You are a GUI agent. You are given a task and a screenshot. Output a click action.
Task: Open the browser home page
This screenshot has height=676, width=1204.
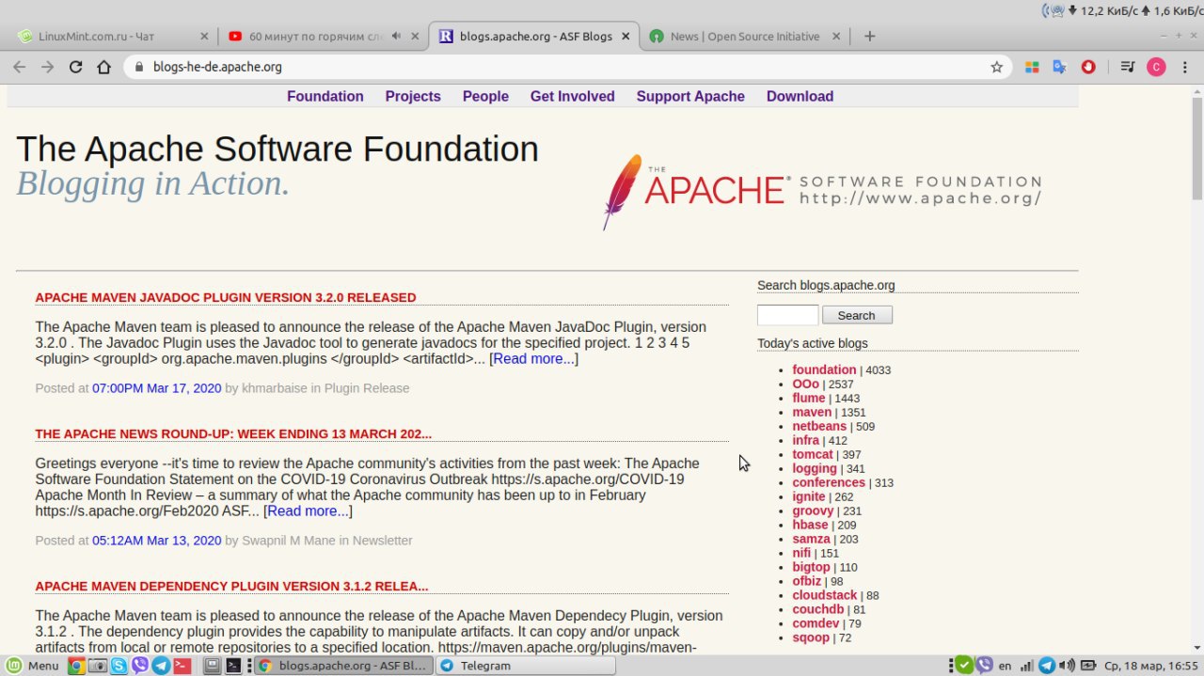tap(105, 67)
